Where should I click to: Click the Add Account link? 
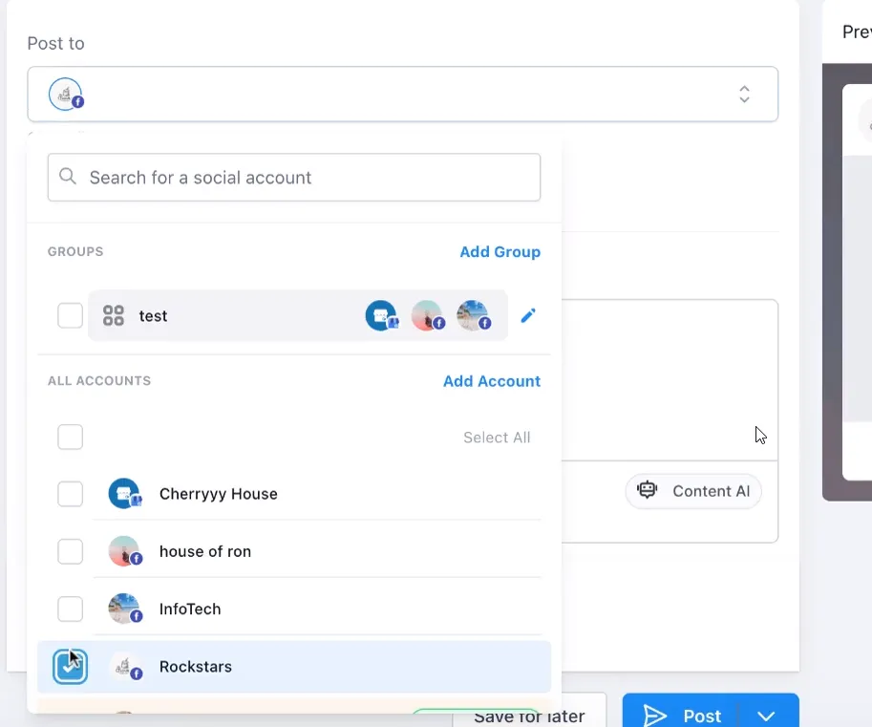(x=492, y=381)
